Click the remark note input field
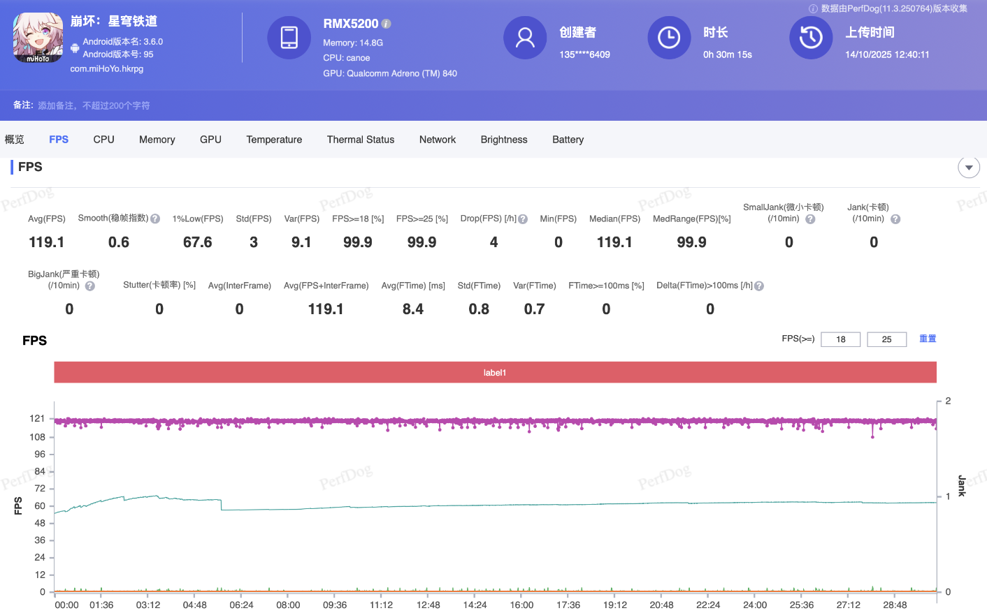This screenshot has height=613, width=987. pos(94,105)
